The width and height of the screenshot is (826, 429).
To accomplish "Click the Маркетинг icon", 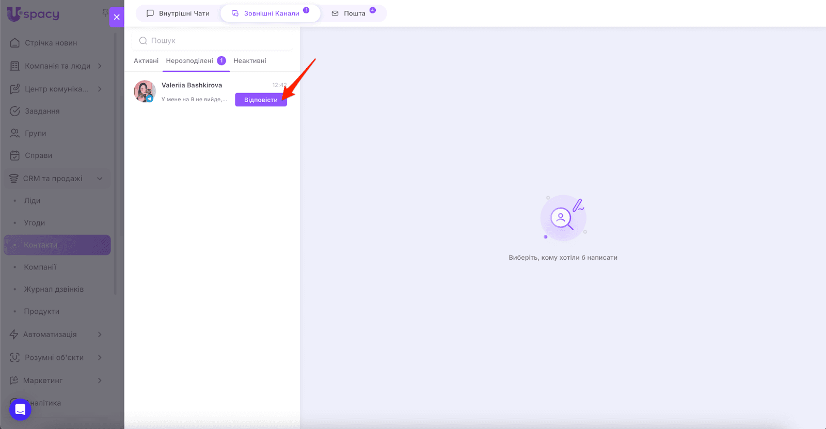I will [x=14, y=380].
